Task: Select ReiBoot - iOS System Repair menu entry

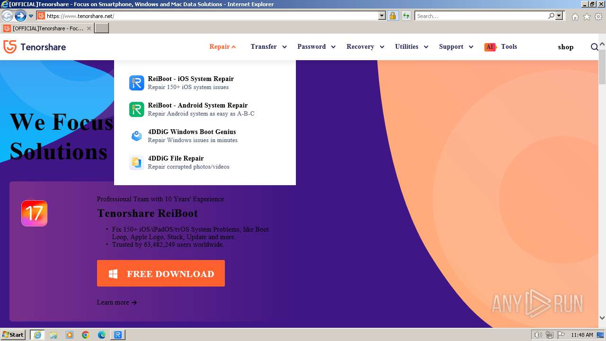Action: (205, 83)
